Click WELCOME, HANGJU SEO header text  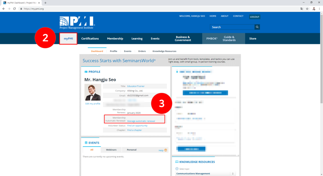192,16
